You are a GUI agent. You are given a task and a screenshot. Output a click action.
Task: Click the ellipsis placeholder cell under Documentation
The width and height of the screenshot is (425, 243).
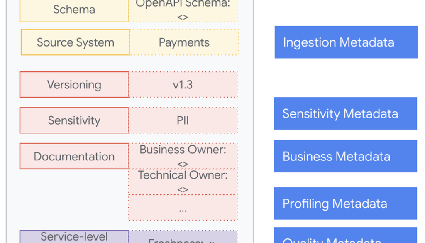point(183,209)
